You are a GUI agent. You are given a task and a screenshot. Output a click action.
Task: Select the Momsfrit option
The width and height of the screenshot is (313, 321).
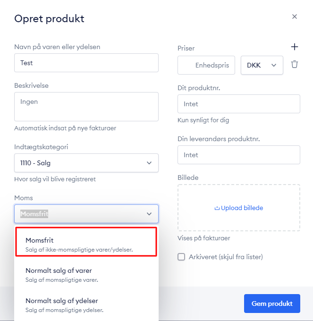pyautogui.click(x=86, y=242)
